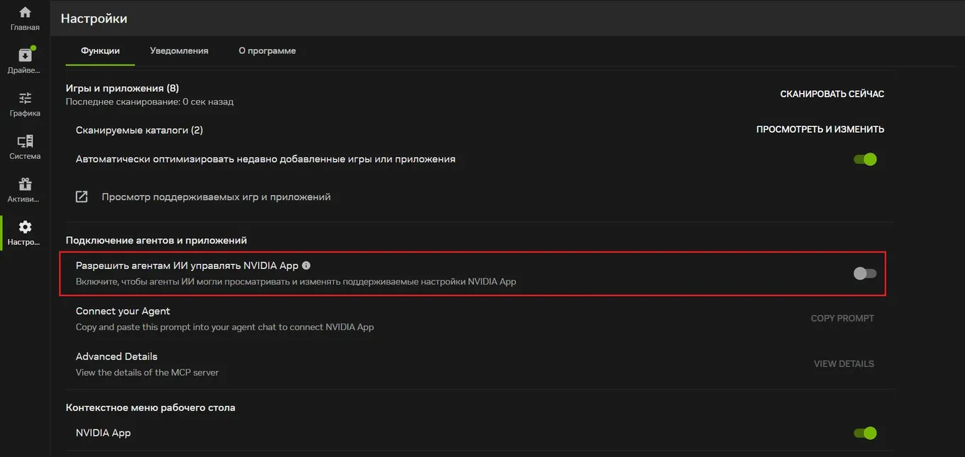The height and width of the screenshot is (457, 965).
Task: Select the Функции tab
Action: 100,51
